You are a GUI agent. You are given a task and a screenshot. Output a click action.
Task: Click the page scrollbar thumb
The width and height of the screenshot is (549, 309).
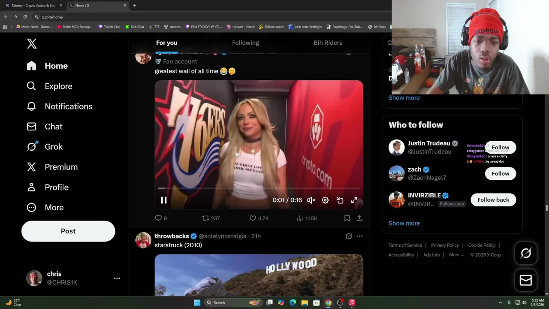547,208
